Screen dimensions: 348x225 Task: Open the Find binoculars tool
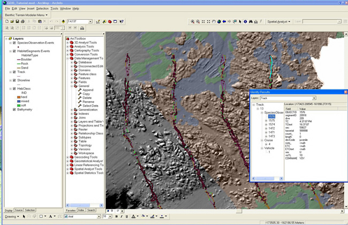click(251, 21)
